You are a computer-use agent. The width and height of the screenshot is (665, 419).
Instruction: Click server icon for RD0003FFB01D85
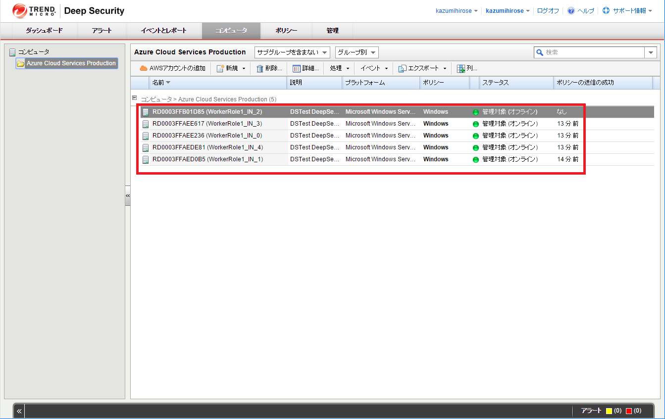coord(146,112)
